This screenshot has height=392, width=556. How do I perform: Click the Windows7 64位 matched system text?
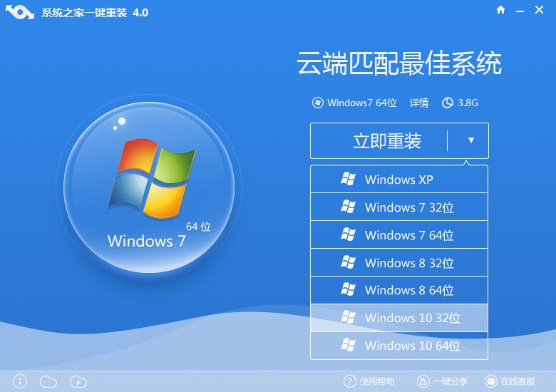click(361, 103)
